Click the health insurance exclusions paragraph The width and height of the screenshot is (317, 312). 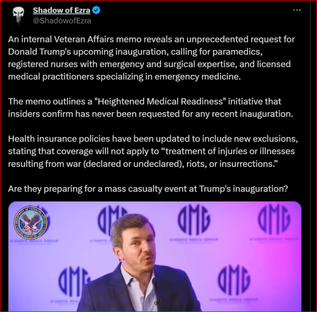click(x=153, y=152)
